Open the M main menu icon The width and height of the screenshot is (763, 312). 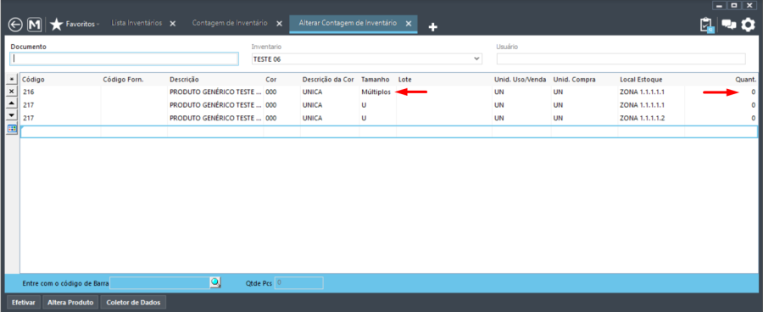34,25
